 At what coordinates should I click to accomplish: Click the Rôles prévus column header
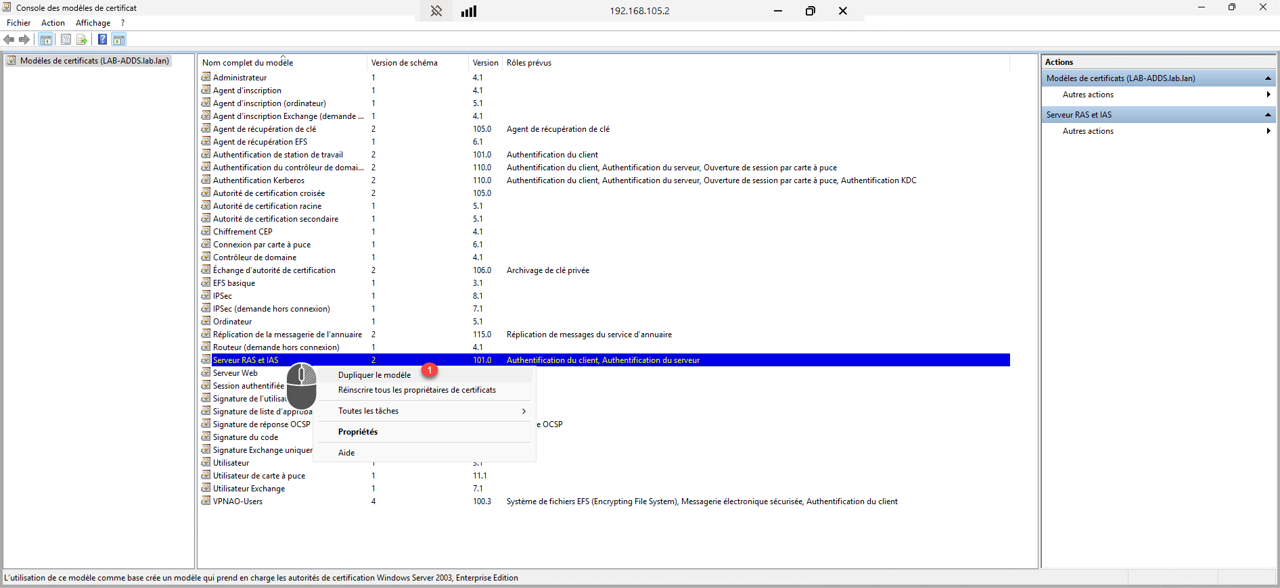[x=528, y=63]
